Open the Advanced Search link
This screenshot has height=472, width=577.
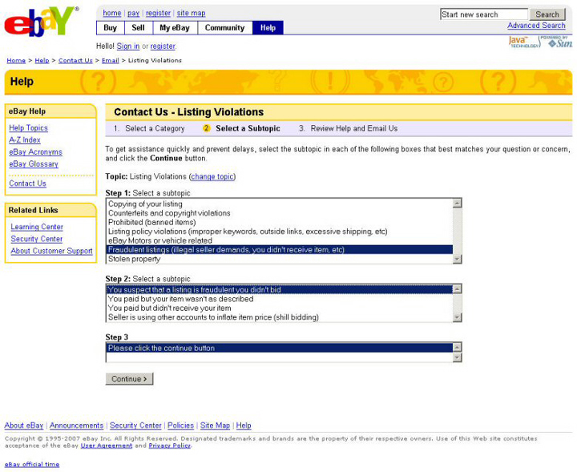pyautogui.click(x=536, y=26)
